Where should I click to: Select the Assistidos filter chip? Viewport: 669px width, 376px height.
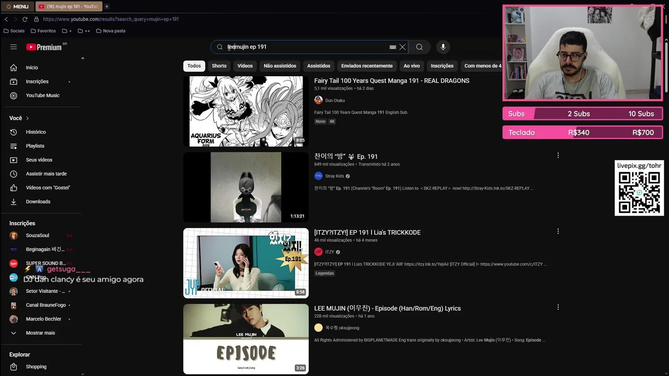tap(318, 66)
